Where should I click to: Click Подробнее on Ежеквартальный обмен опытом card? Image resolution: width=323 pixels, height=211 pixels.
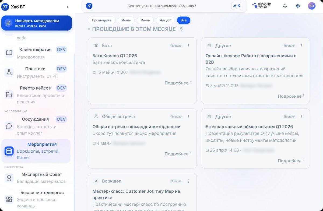click(x=291, y=161)
